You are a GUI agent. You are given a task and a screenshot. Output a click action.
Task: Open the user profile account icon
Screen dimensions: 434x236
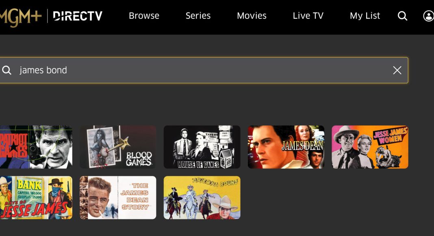pyautogui.click(x=428, y=16)
